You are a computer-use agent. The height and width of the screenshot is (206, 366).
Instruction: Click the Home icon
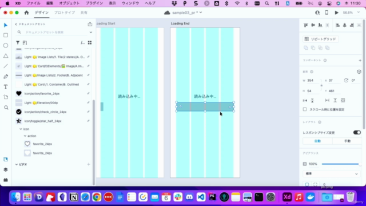(x=26, y=13)
